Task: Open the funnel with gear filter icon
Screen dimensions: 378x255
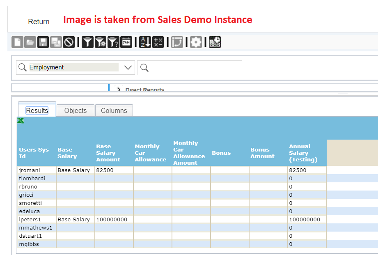Action: [101, 42]
